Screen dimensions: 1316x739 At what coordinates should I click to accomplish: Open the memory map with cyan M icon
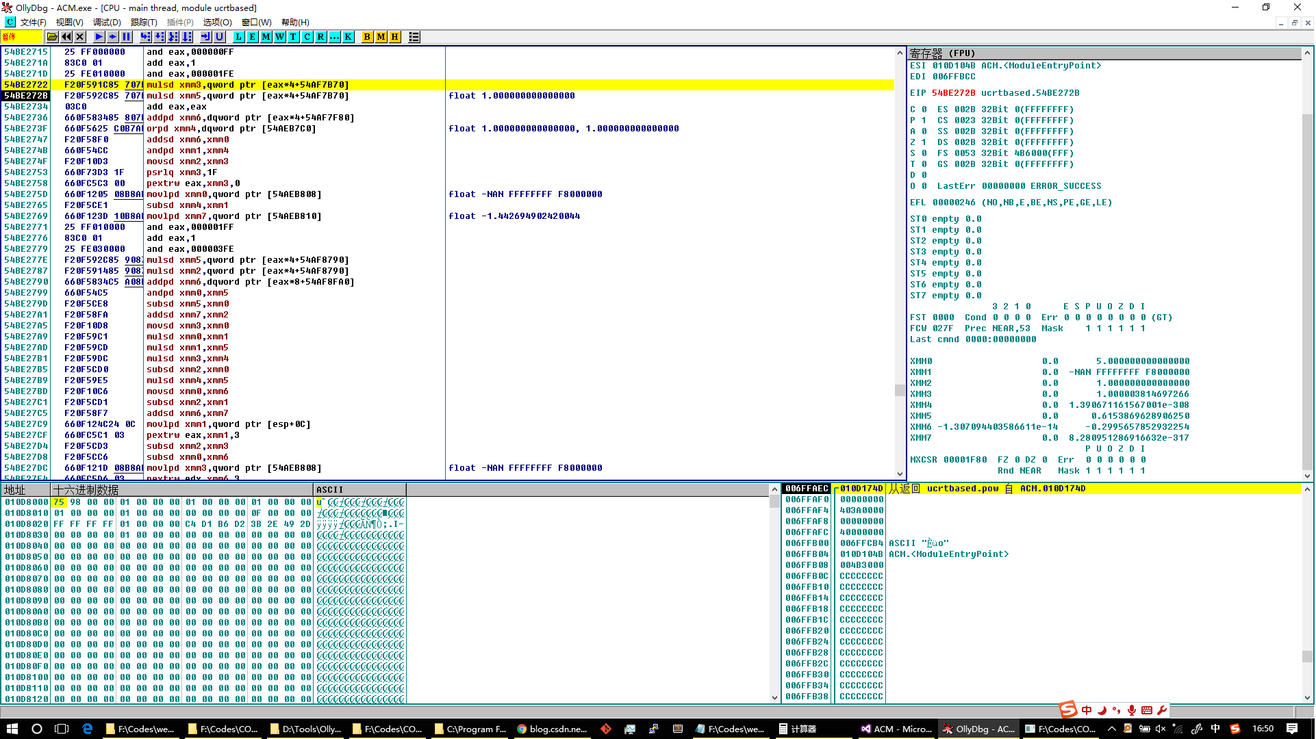coord(266,37)
